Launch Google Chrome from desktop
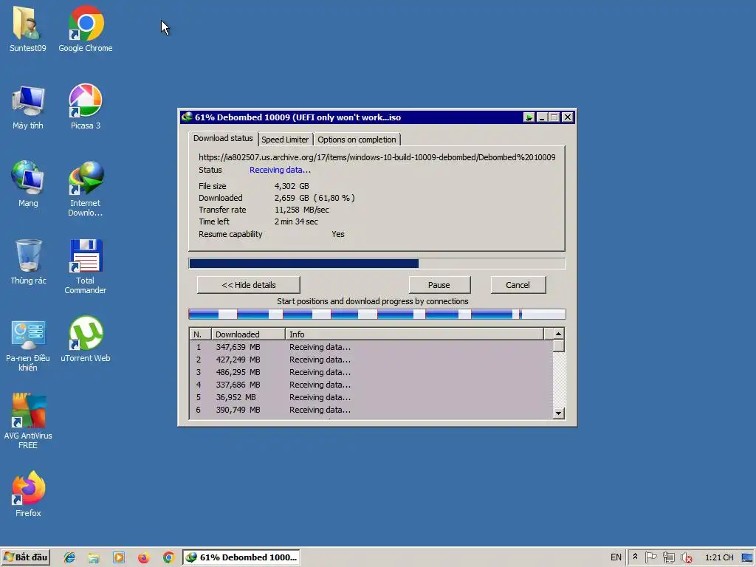The image size is (756, 567). point(86,29)
